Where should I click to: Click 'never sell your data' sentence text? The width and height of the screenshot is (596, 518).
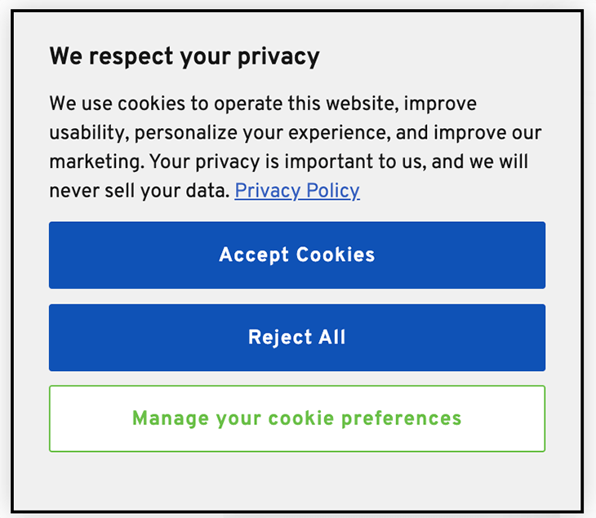(x=140, y=191)
